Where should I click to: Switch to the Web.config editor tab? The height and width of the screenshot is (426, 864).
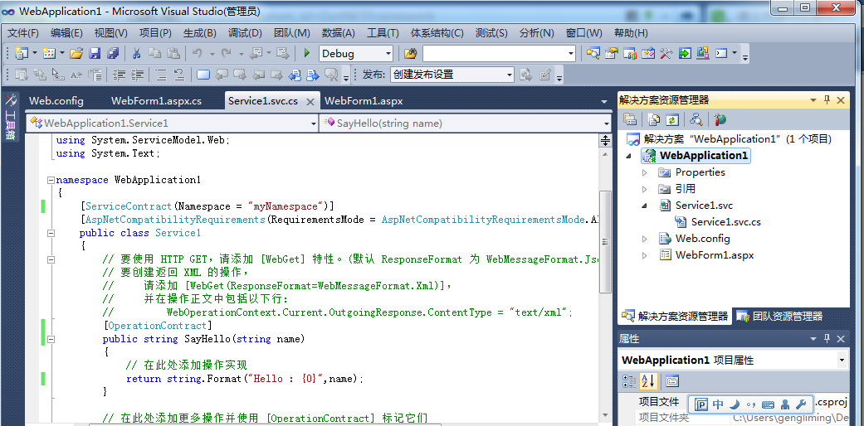[56, 101]
